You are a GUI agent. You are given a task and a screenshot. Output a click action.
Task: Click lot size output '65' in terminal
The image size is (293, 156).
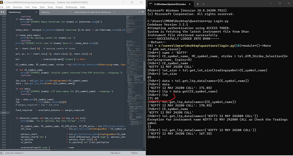[149, 77]
